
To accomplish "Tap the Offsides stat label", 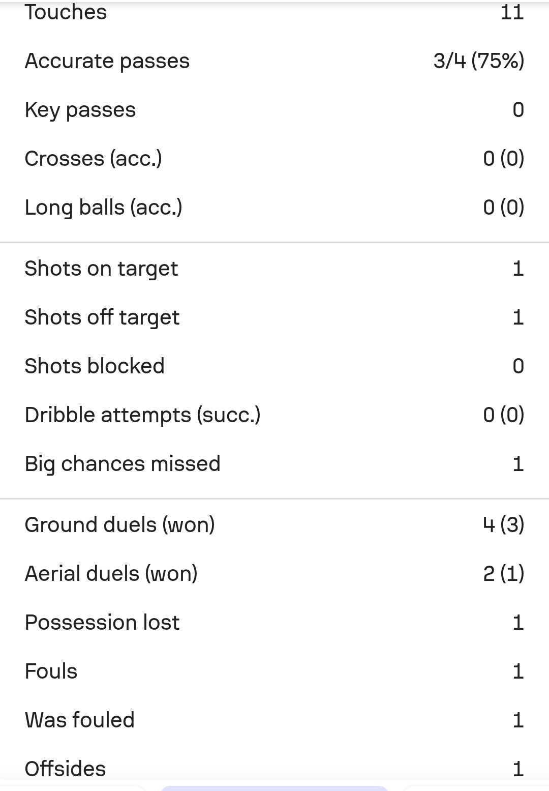I will tap(66, 769).
